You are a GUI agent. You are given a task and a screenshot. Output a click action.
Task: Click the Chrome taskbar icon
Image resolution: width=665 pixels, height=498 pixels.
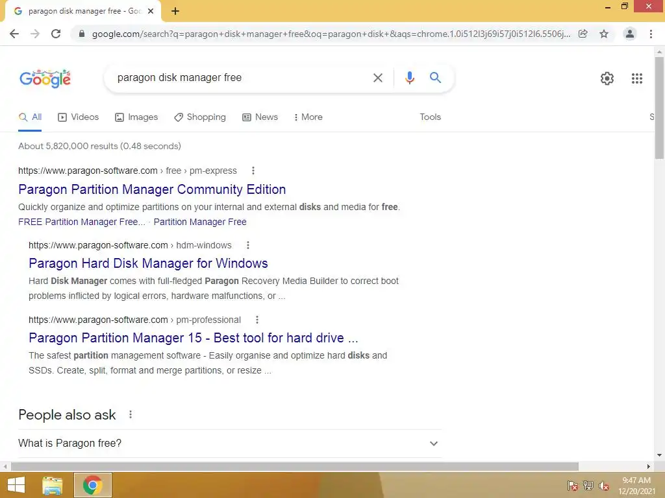[93, 485]
